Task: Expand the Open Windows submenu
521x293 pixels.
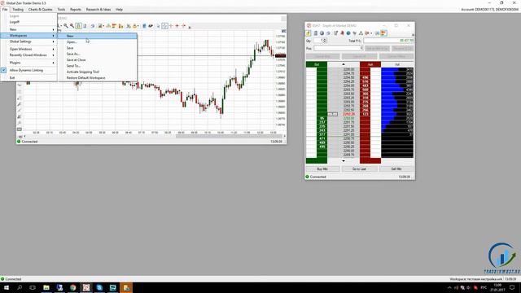Action: click(x=28, y=49)
